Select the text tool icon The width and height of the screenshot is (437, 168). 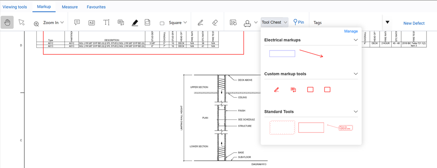tap(106, 23)
